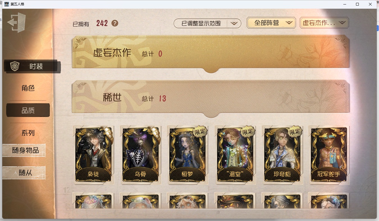
Task: Click the 限定 badge on "温室" card
Action: 247,131
